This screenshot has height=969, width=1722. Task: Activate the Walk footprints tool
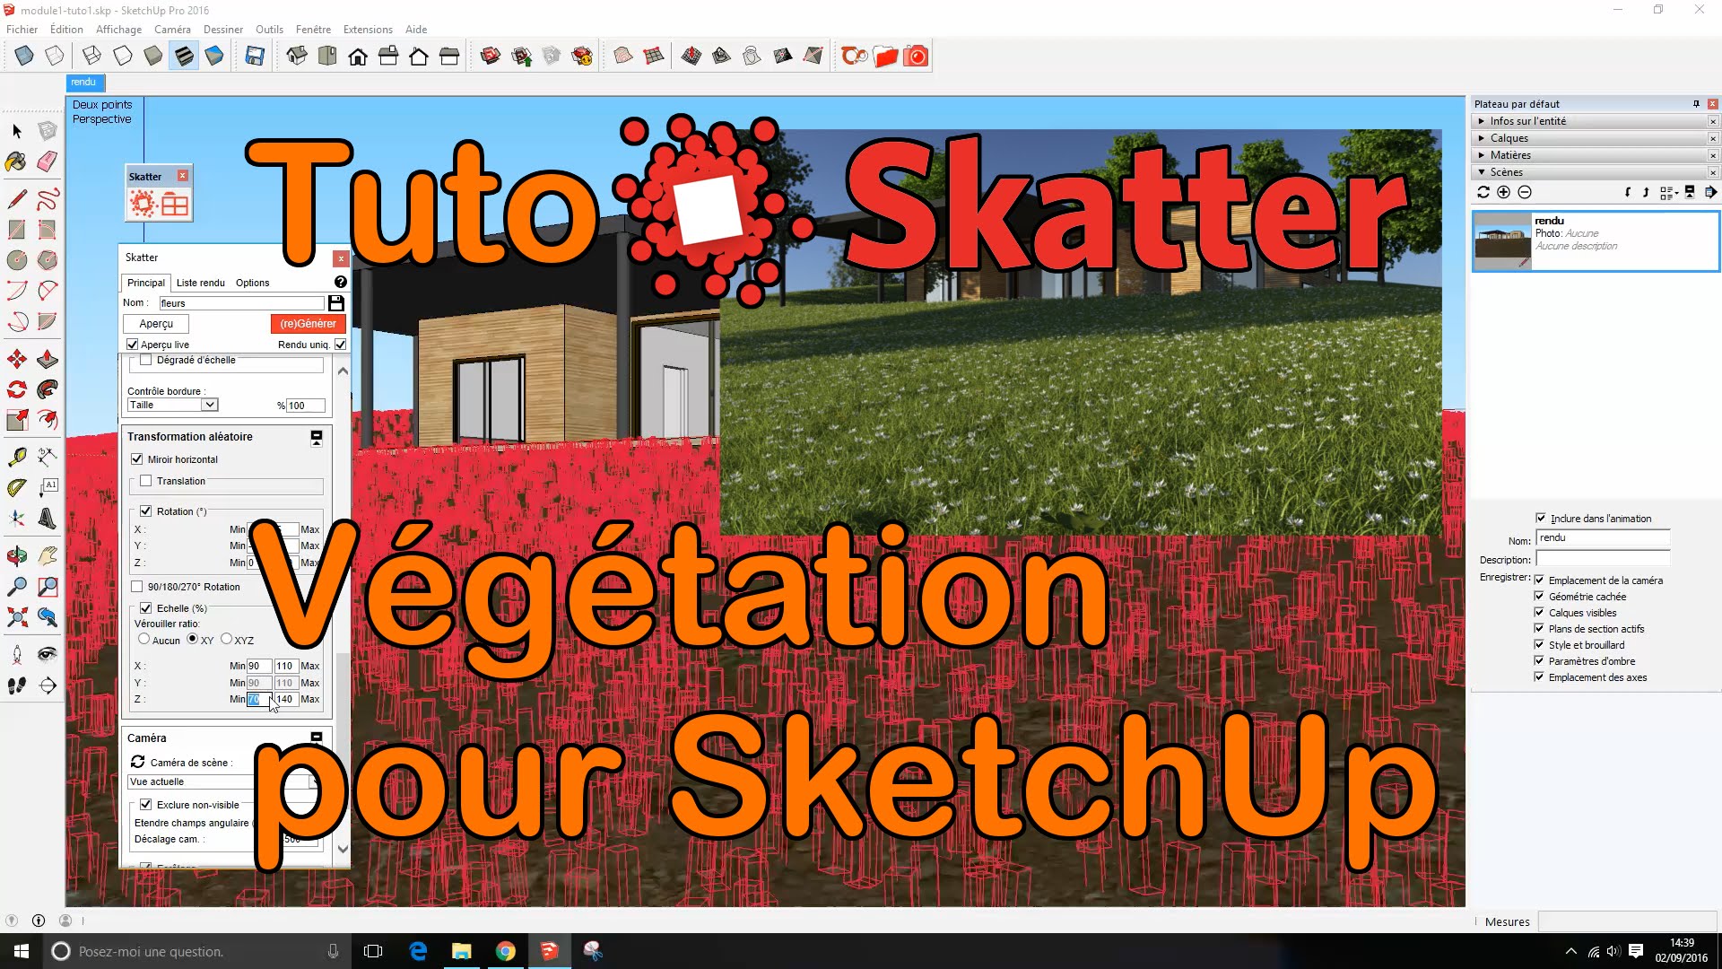coord(17,685)
